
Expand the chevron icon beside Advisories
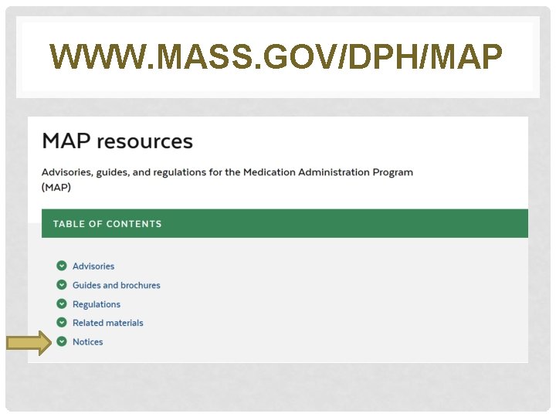62,266
